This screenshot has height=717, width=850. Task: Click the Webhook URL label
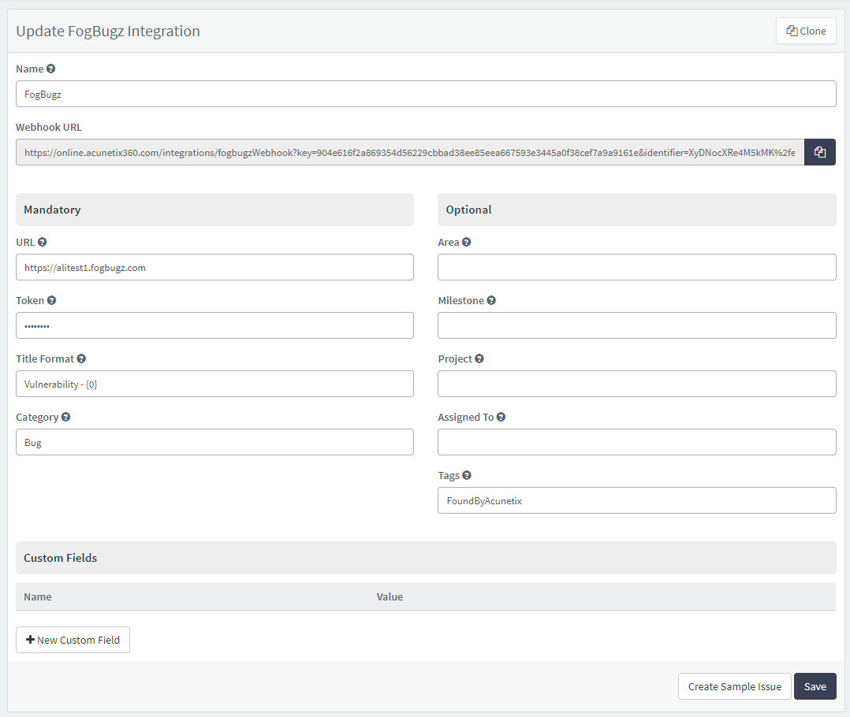pos(49,128)
